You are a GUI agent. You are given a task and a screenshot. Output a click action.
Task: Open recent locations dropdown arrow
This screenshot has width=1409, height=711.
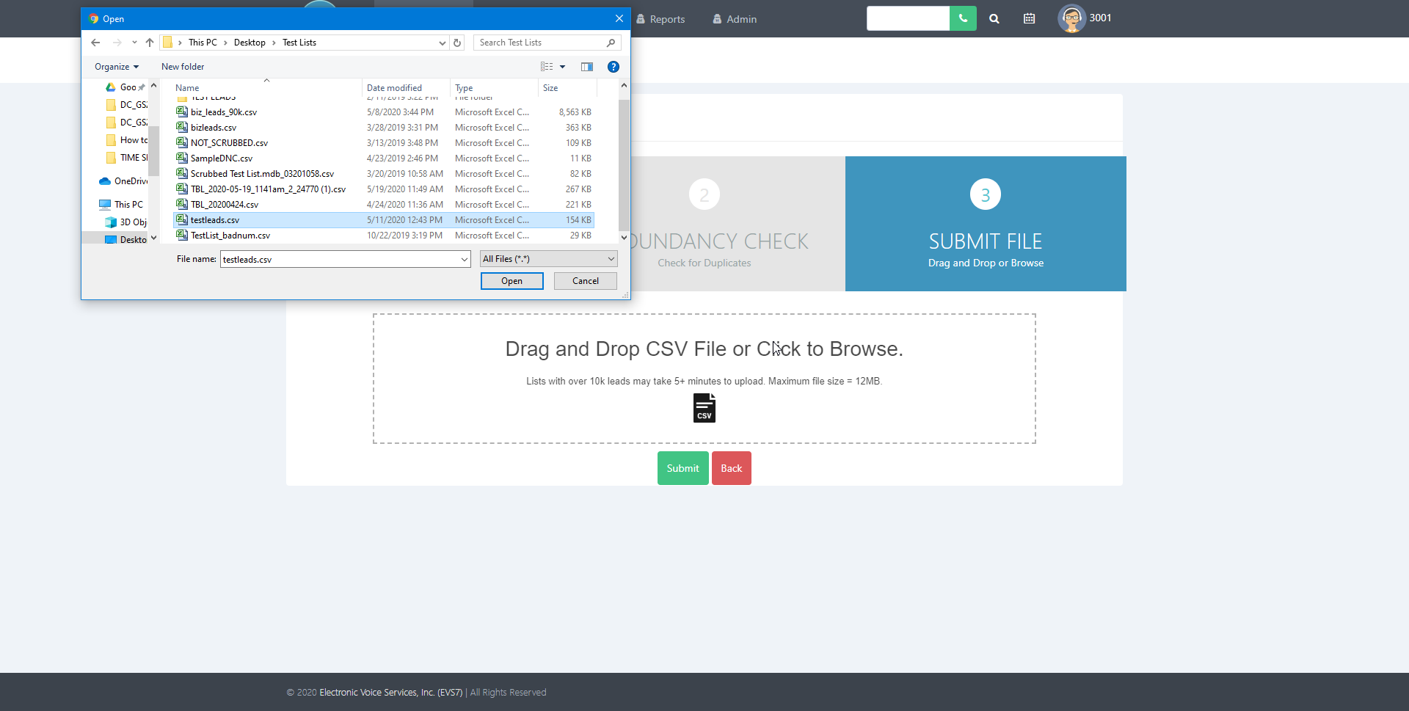coord(134,43)
